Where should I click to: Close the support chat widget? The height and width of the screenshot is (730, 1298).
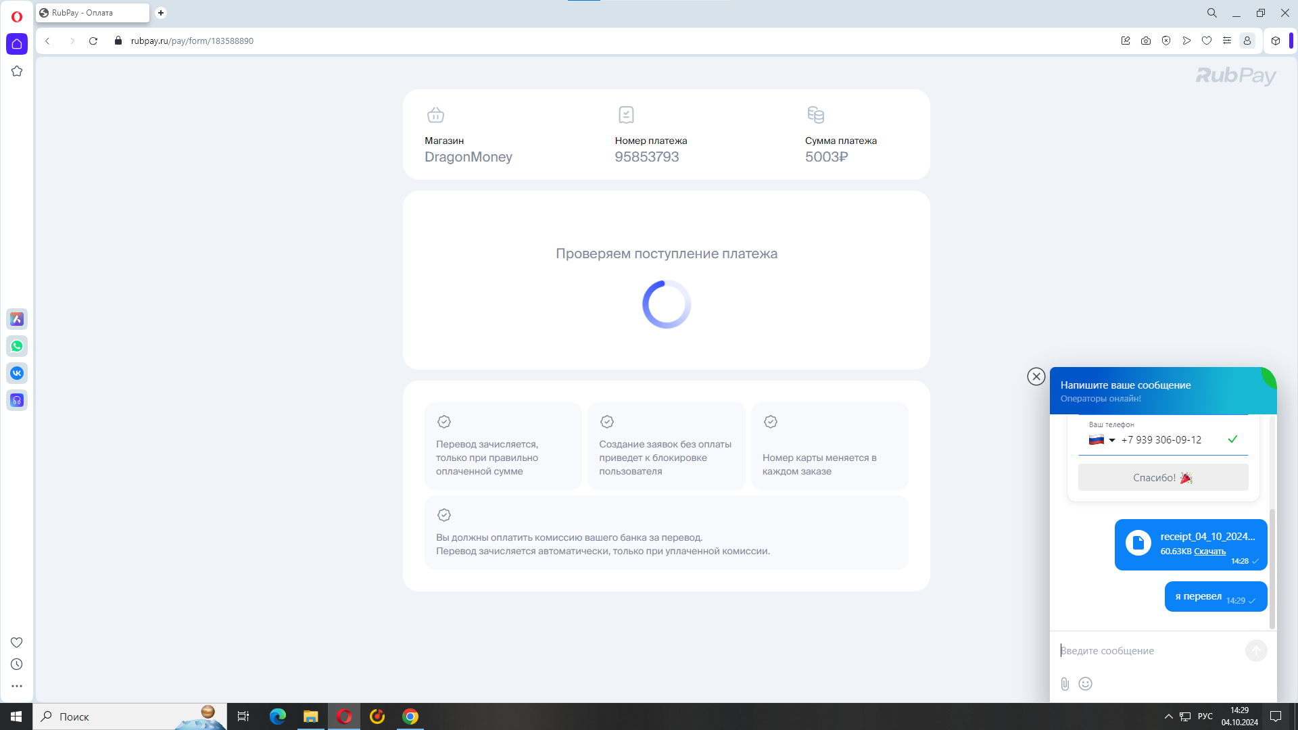pyautogui.click(x=1036, y=376)
